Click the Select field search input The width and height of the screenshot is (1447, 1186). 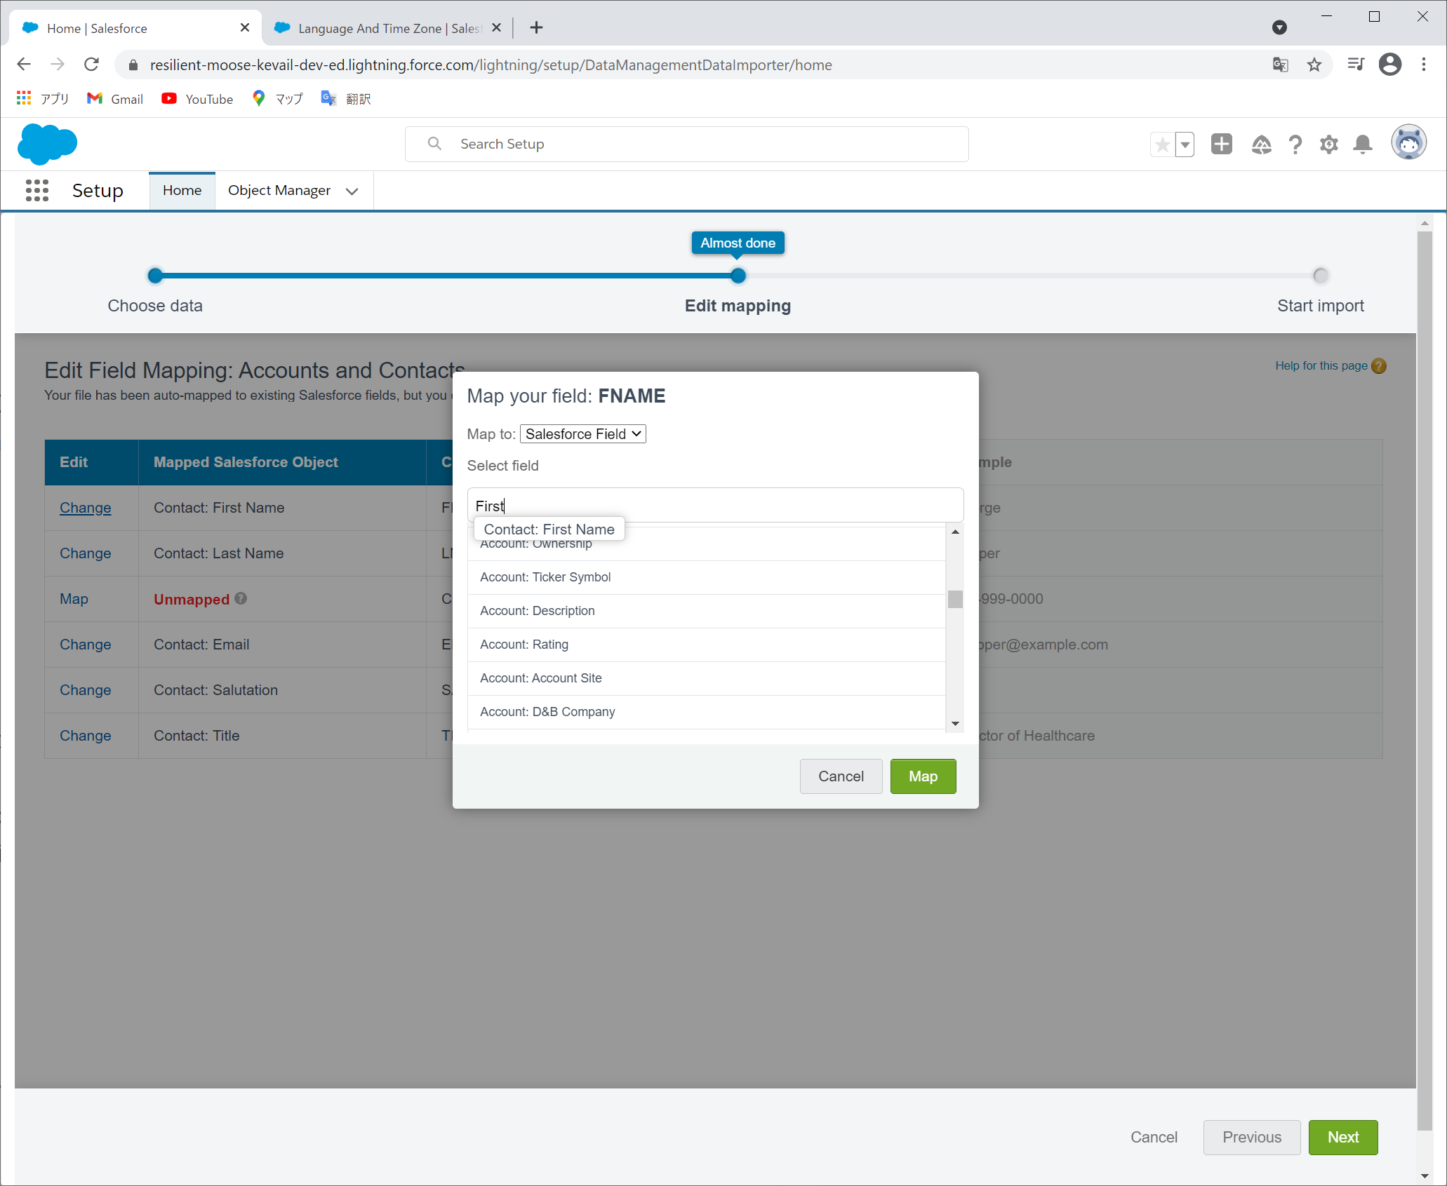pyautogui.click(x=714, y=506)
